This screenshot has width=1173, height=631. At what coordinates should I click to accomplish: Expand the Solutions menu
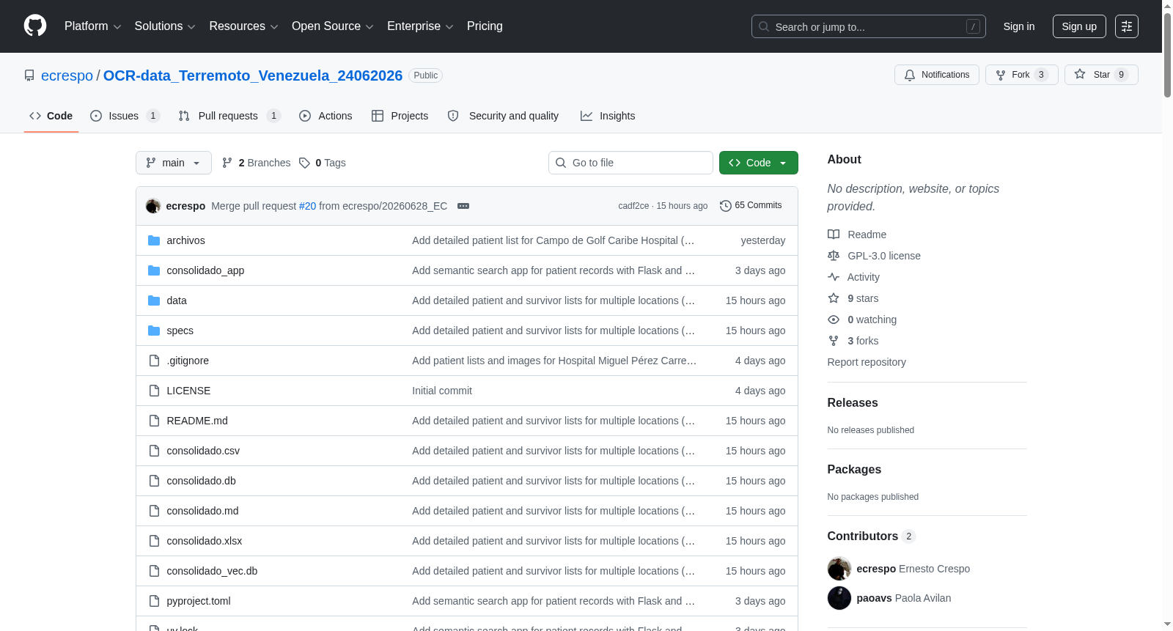tap(165, 26)
